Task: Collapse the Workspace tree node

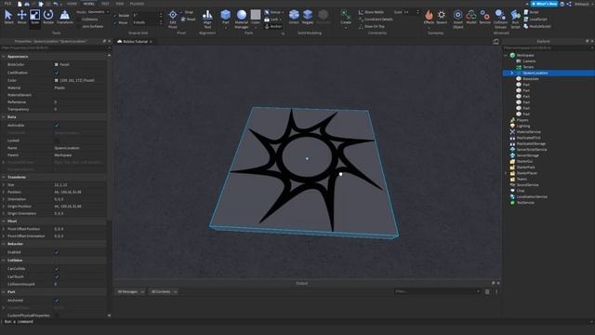Action: pos(506,56)
